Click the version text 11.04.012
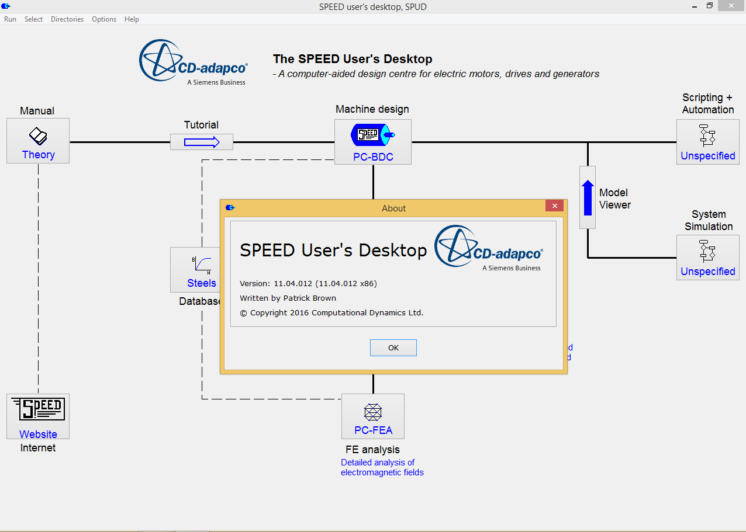The image size is (746, 532). 308,284
